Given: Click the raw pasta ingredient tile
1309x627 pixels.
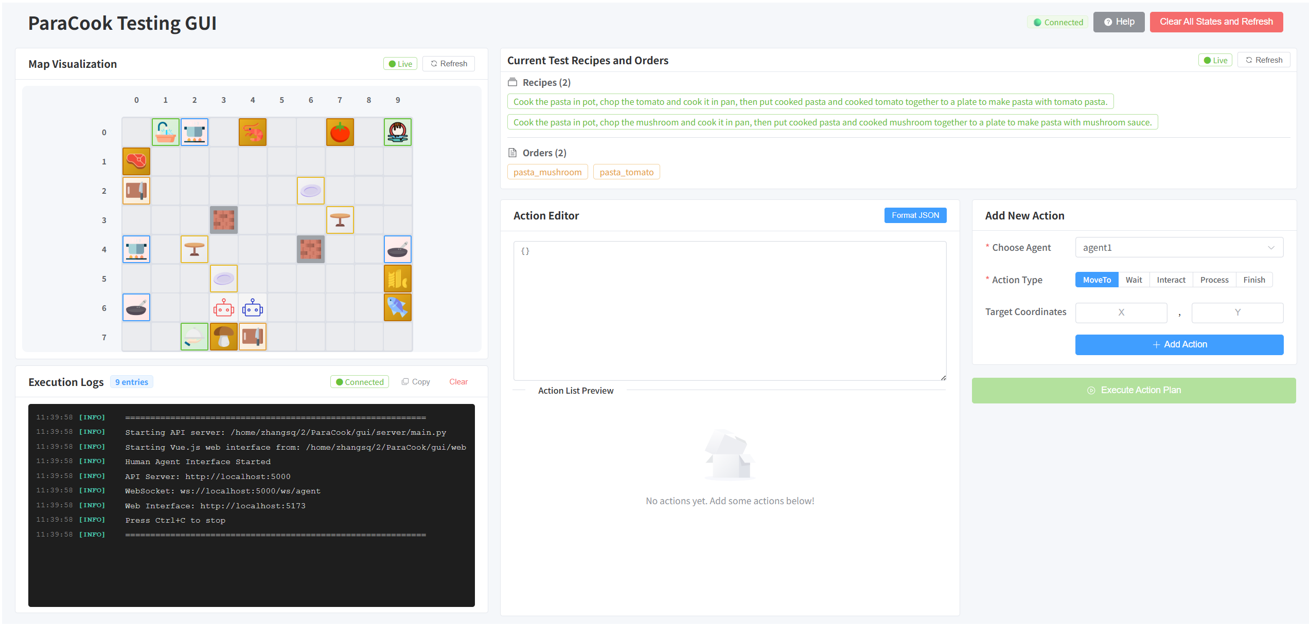Looking at the screenshot, I should click(x=397, y=279).
